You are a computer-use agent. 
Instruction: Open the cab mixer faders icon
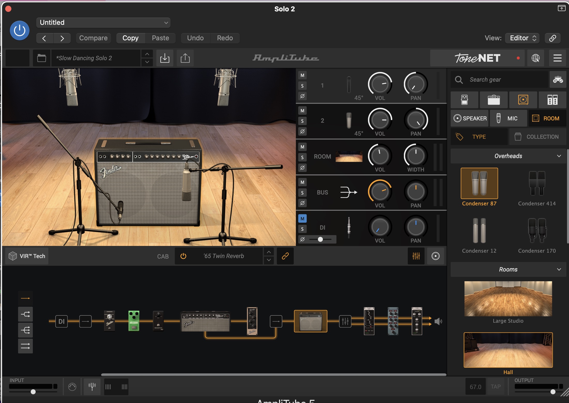(416, 256)
